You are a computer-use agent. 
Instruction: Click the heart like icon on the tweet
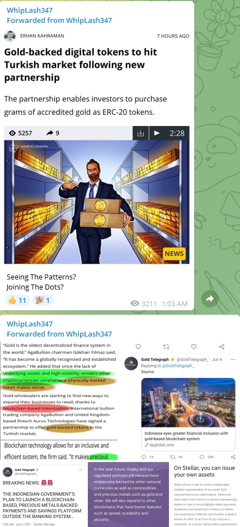[194, 347]
